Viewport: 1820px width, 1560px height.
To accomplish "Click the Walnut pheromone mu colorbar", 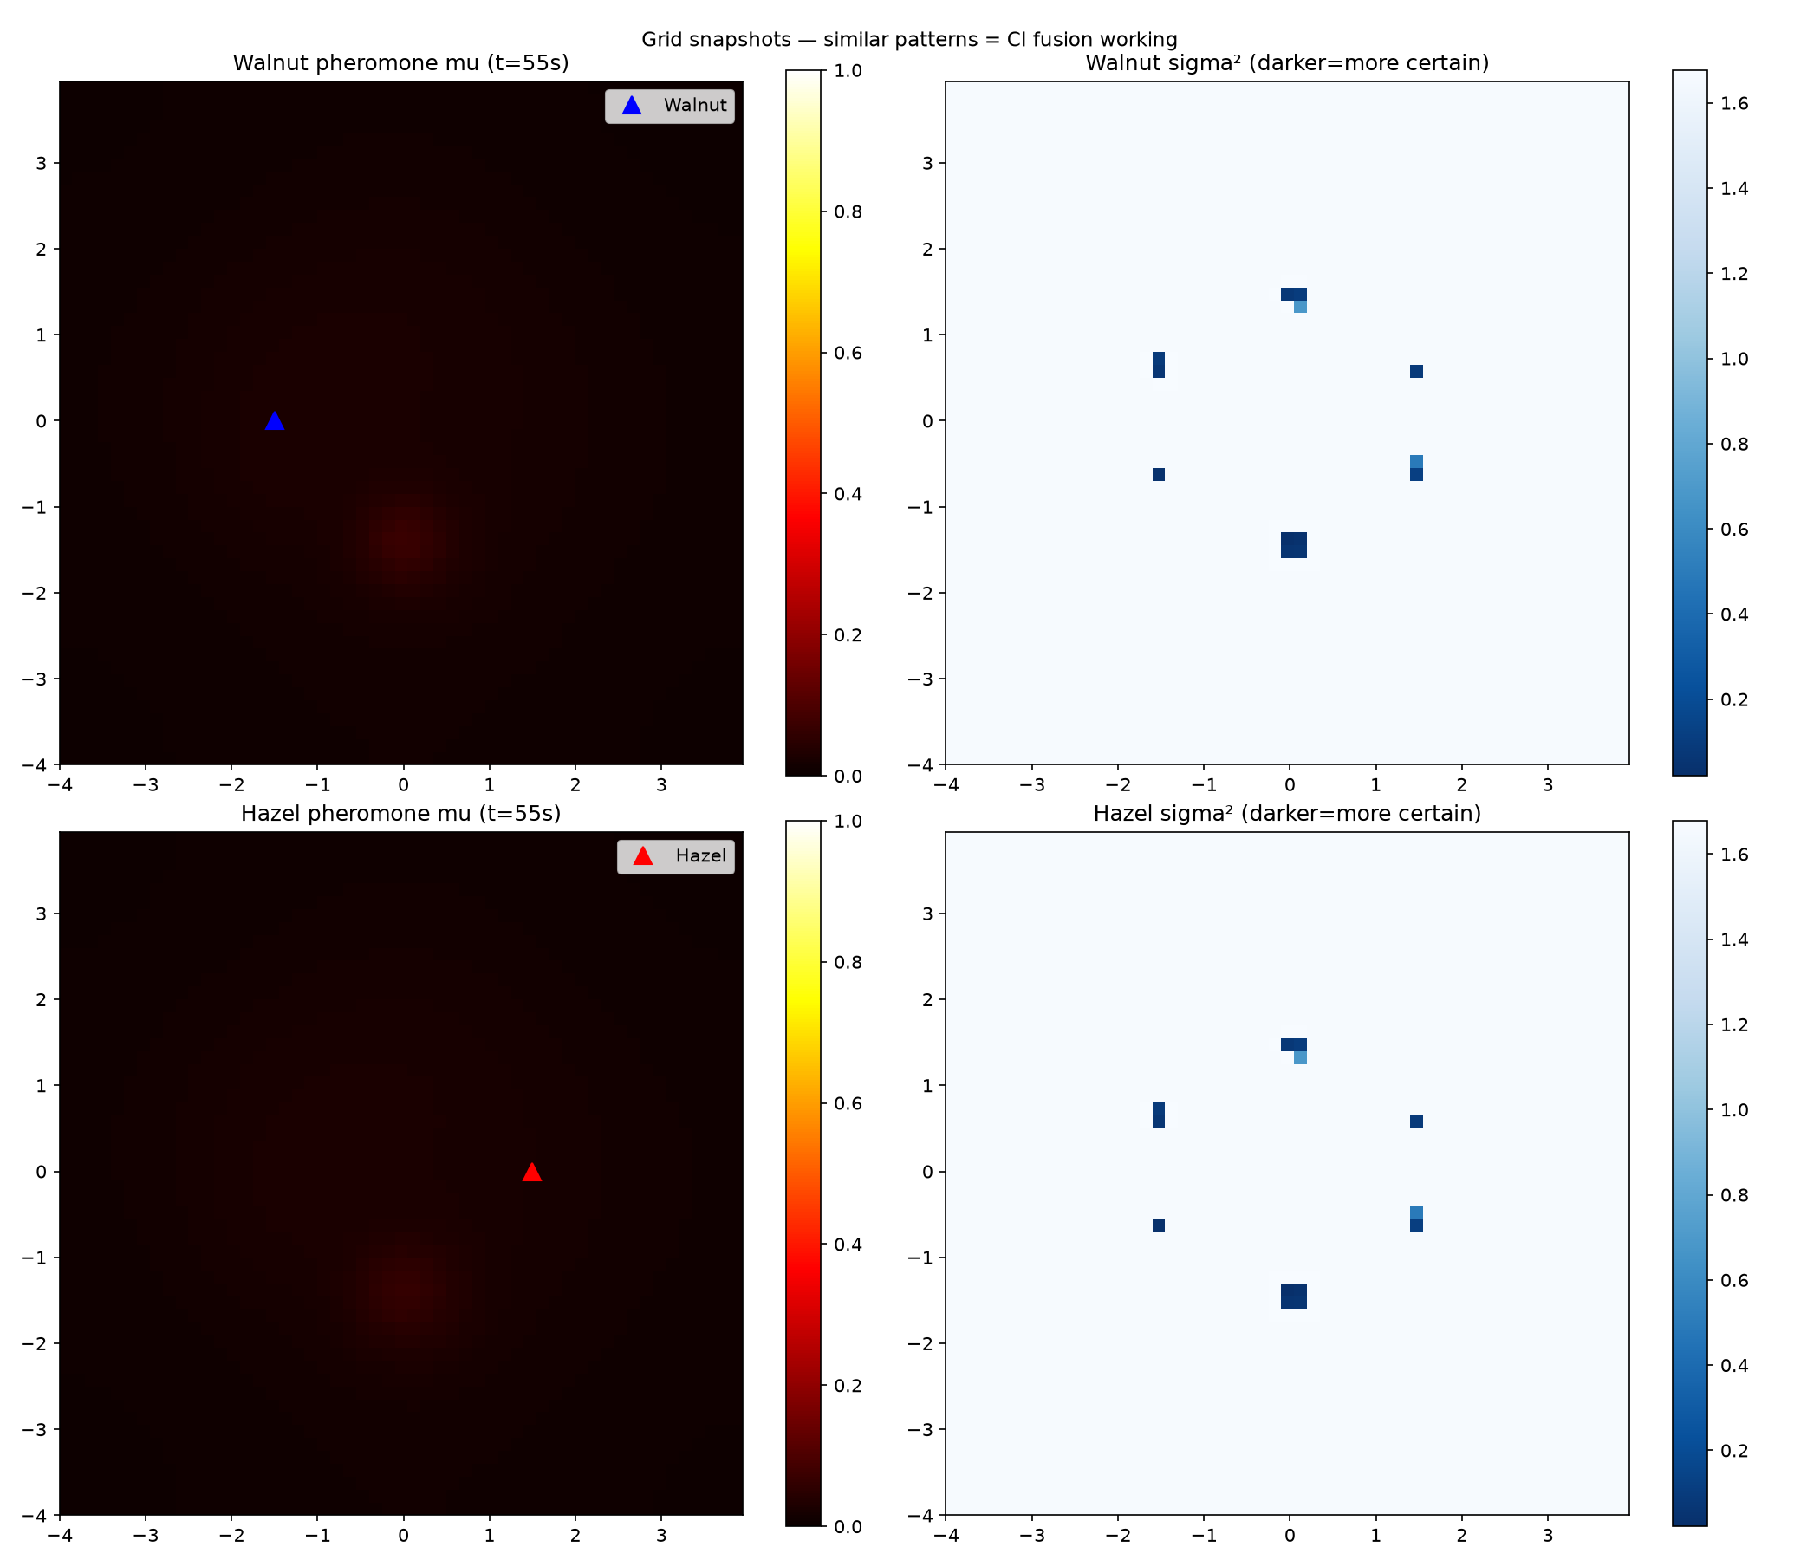I will (803, 423).
